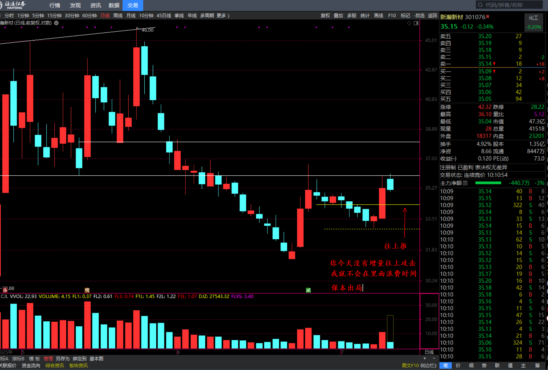This screenshot has height=370, width=548.
Task: Click the red 管理 button
Action: point(48,359)
